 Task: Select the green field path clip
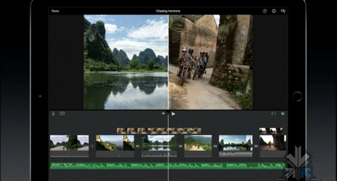click(198, 144)
